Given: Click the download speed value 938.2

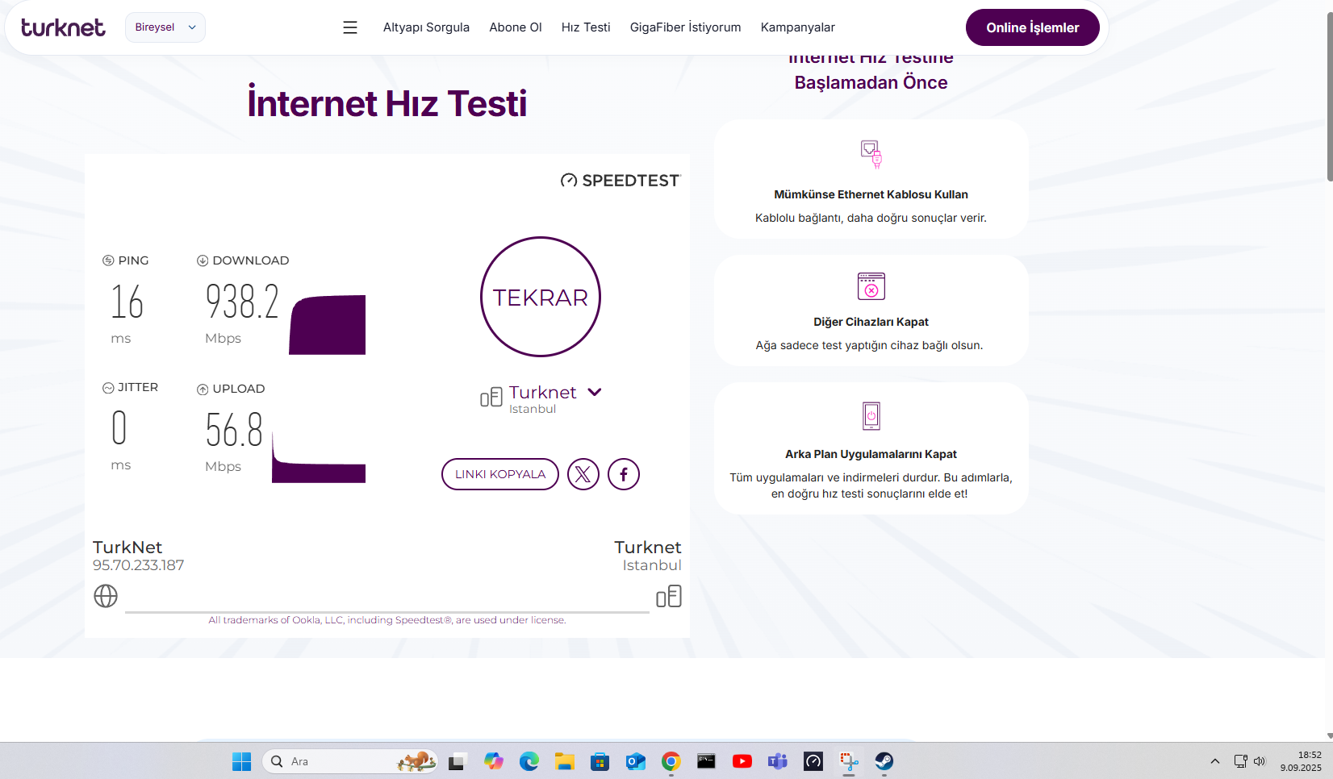Looking at the screenshot, I should click(242, 302).
